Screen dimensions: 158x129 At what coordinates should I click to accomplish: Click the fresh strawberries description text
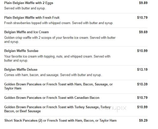click(59, 23)
